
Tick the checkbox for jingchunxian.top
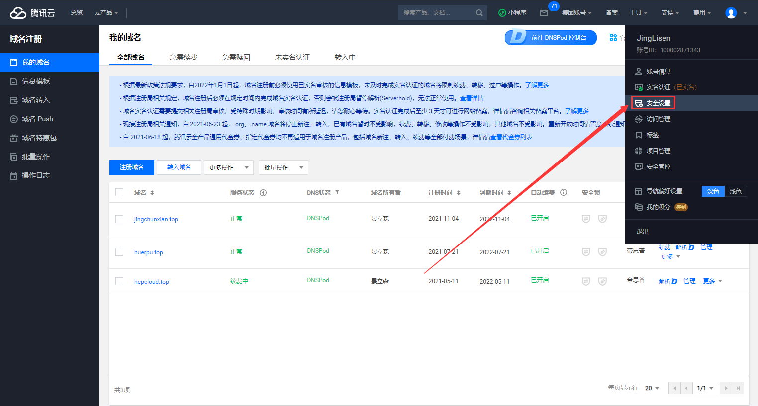119,219
